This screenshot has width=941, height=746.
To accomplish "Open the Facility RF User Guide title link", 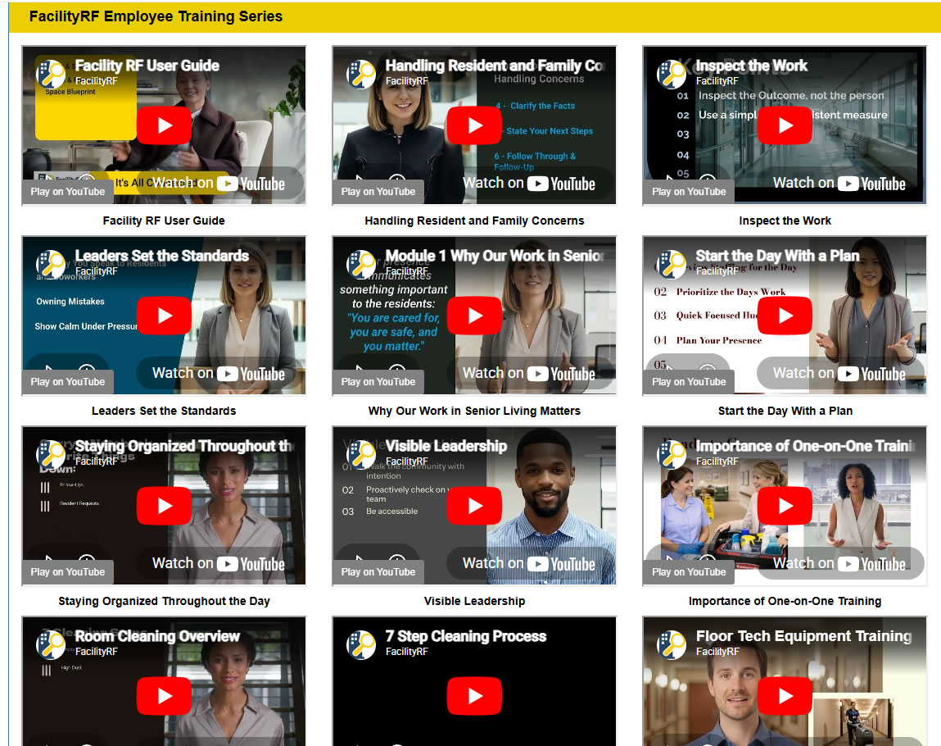I will point(147,66).
